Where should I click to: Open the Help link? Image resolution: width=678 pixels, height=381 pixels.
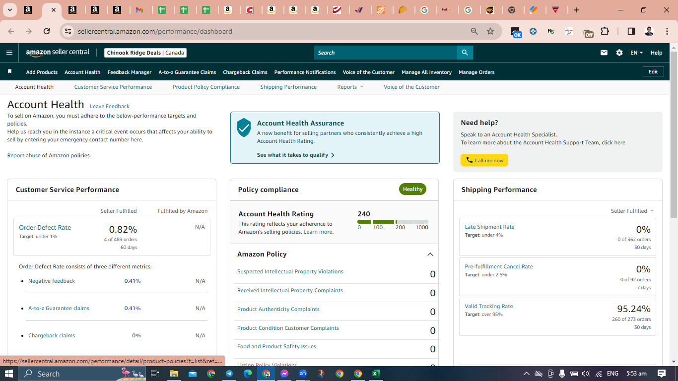click(656, 53)
